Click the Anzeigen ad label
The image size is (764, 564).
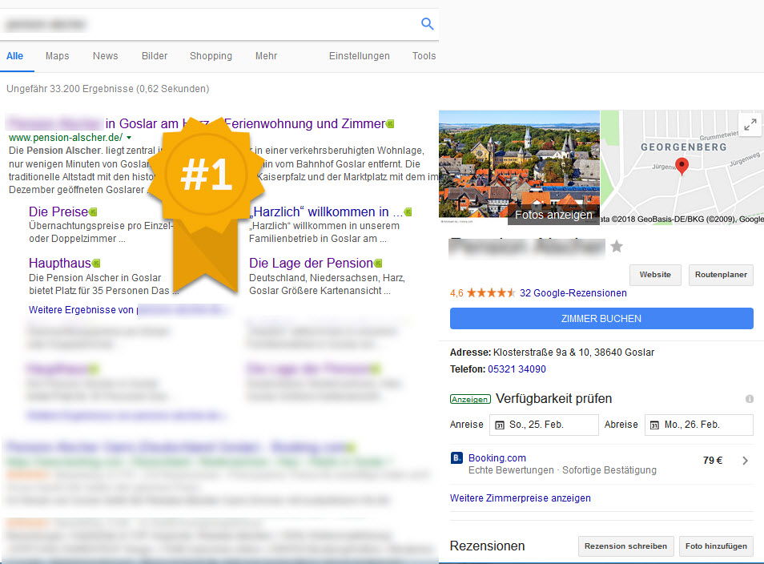(470, 399)
